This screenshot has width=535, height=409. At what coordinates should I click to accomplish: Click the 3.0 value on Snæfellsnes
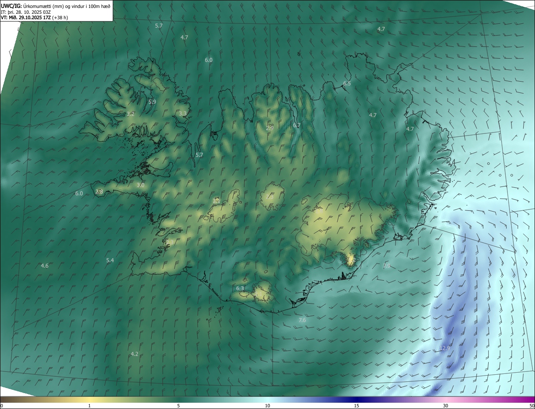(140, 185)
